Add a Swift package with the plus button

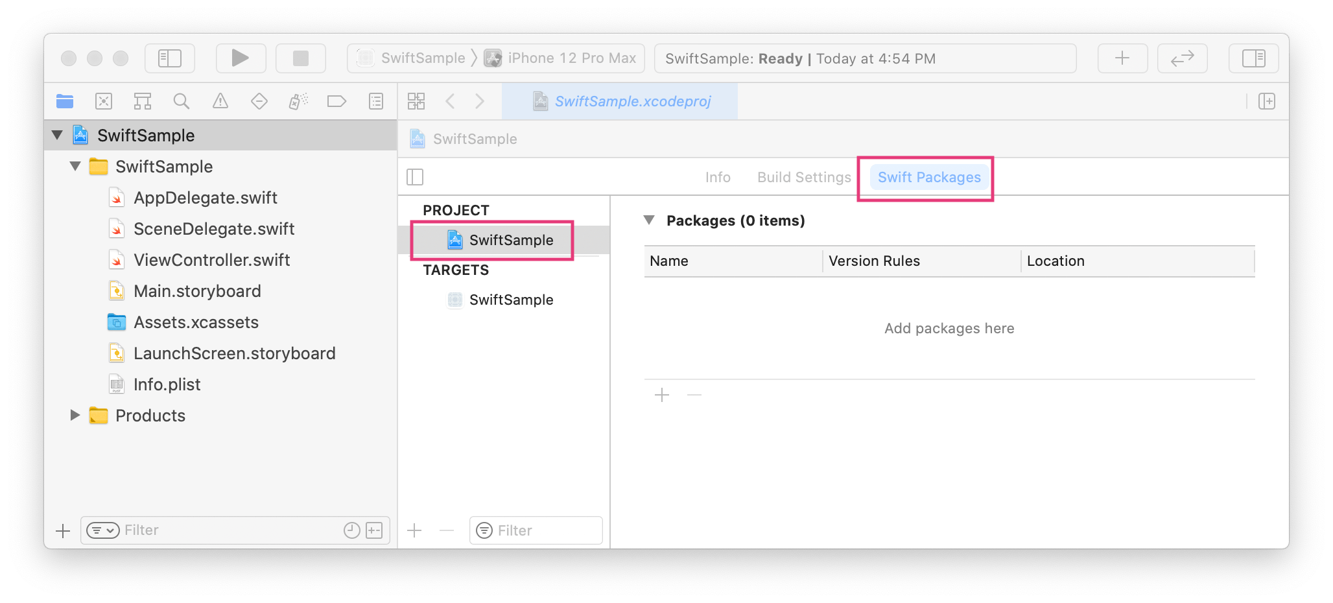coord(661,395)
